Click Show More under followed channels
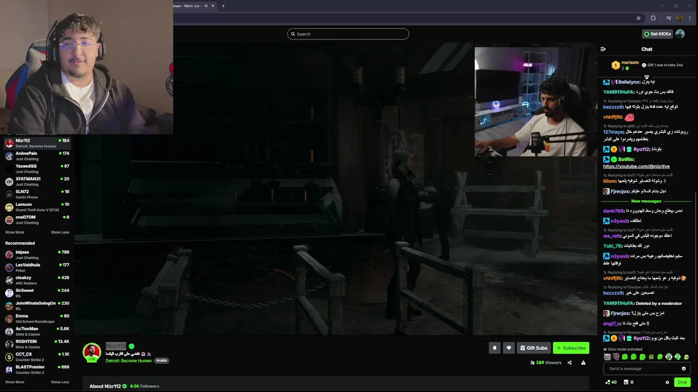This screenshot has height=392, width=698. click(x=15, y=232)
